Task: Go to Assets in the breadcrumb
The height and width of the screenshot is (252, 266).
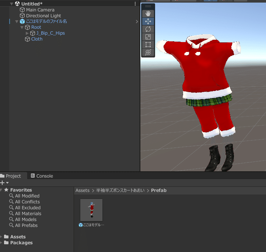Action: [x=83, y=190]
